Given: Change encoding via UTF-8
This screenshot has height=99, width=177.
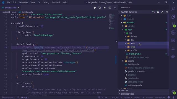Looking at the screenshot, I should [x=137, y=97].
